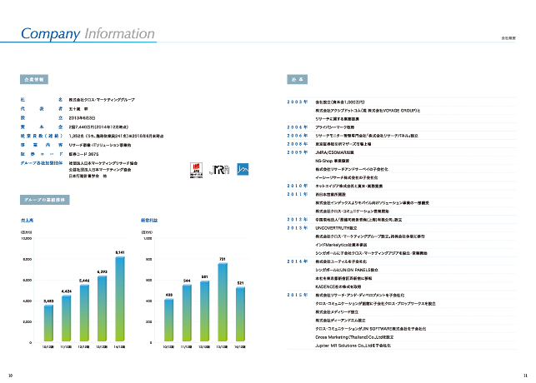The height and width of the screenshot is (383, 536).
Task: Click the '10,000' axis label on sales chart
Action: pyautogui.click(x=27, y=238)
